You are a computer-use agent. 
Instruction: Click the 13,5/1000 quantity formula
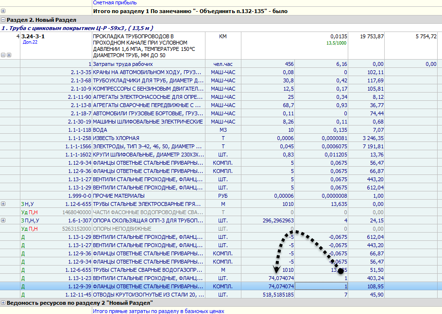point(336,43)
